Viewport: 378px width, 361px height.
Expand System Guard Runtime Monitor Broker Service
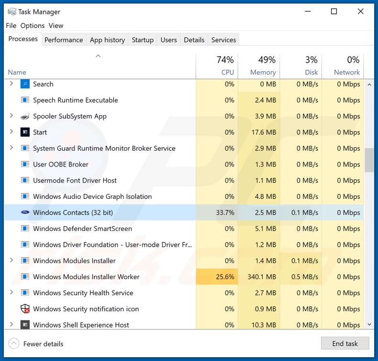click(x=11, y=148)
